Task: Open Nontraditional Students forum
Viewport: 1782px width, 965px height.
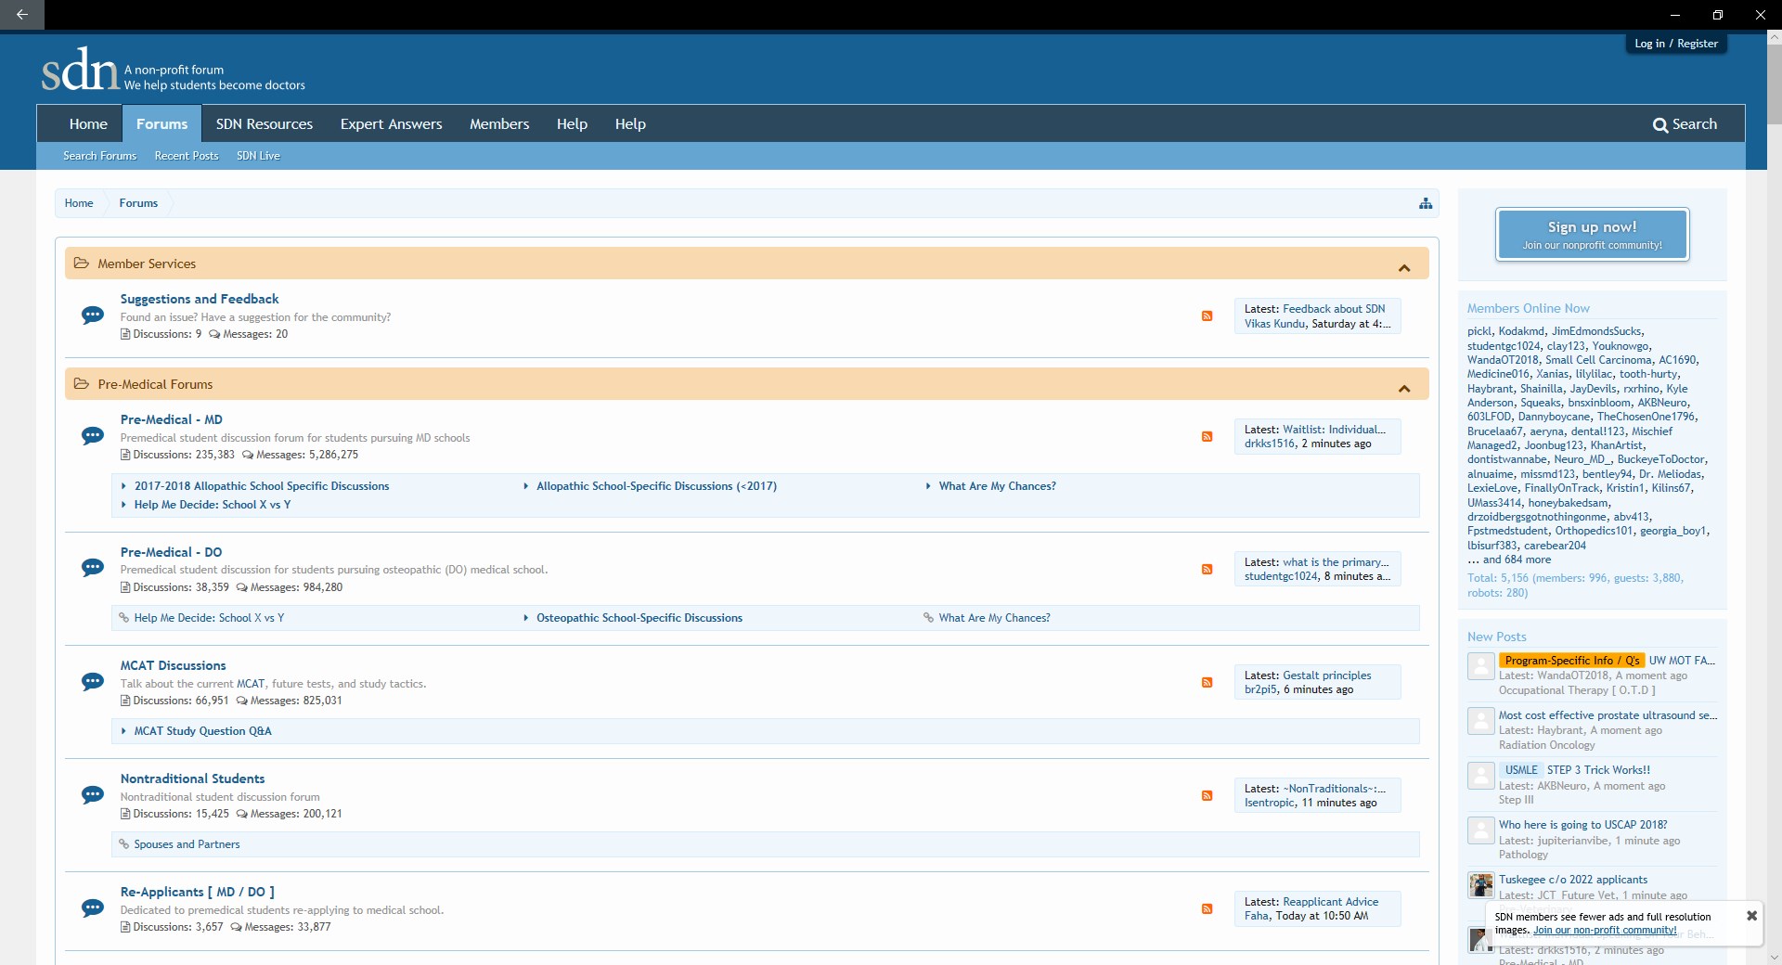Action: (193, 778)
